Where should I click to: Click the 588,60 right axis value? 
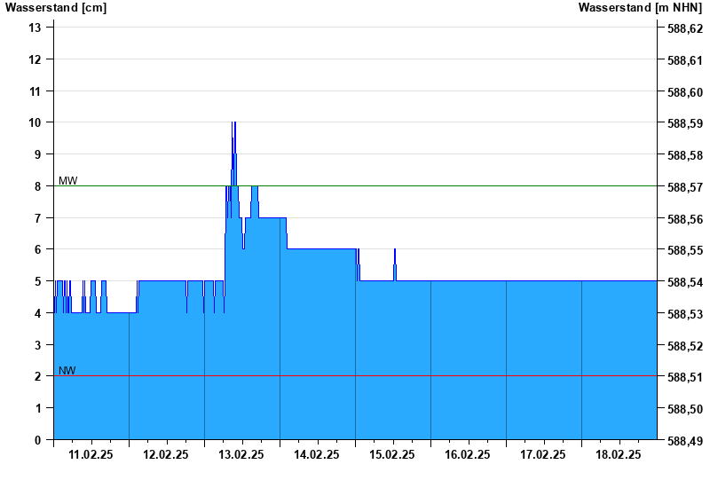[685, 92]
